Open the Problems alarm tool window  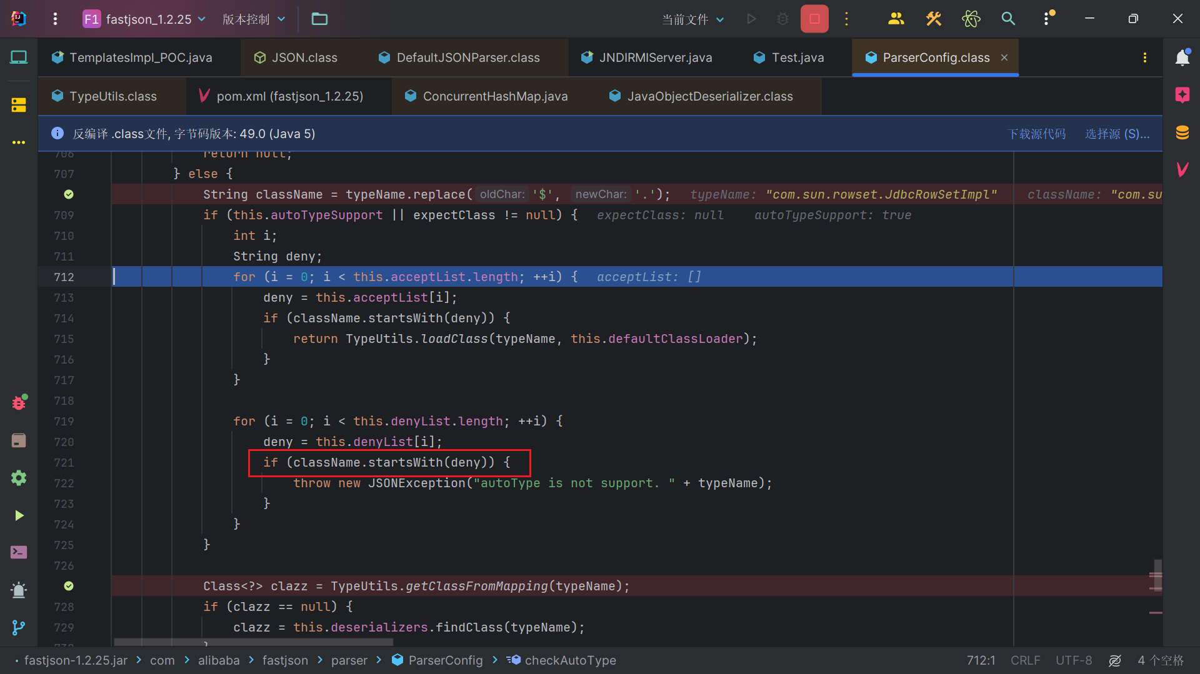(19, 590)
